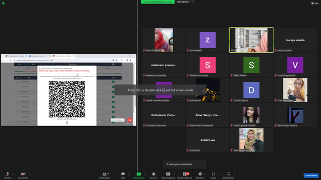This screenshot has width=321, height=180.
Task: Start Video from the Zoom toolbar
Action: (23, 175)
